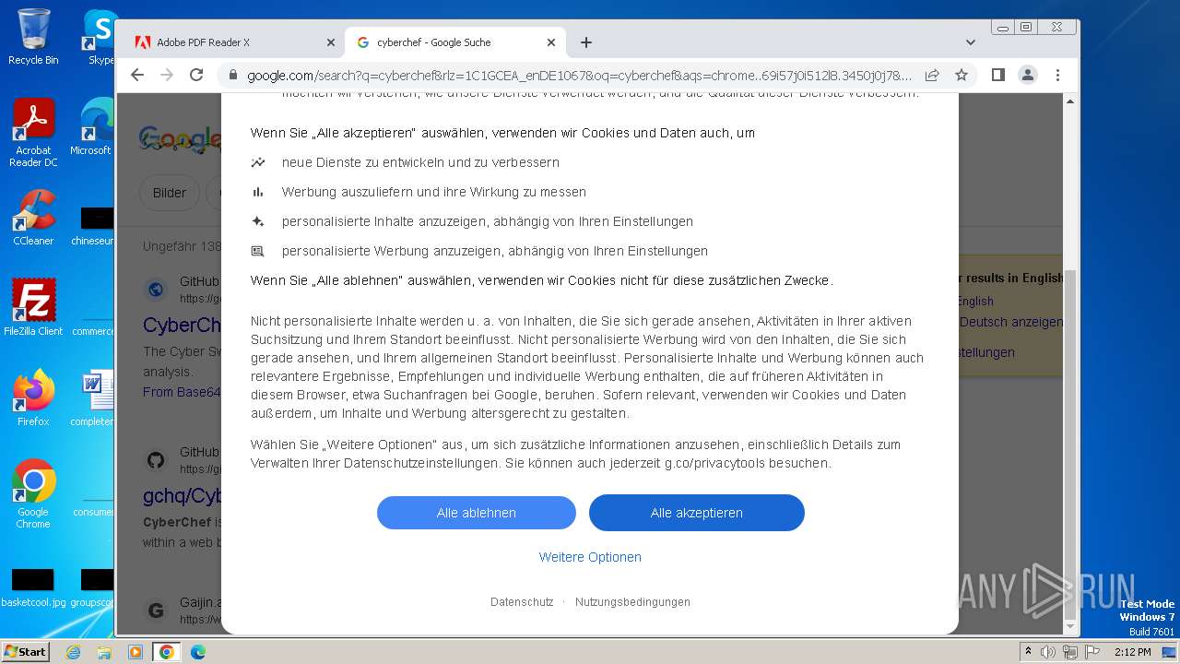The width and height of the screenshot is (1180, 664).
Task: Switch to the Adobe PDF Reader X tab
Action: 234,42
